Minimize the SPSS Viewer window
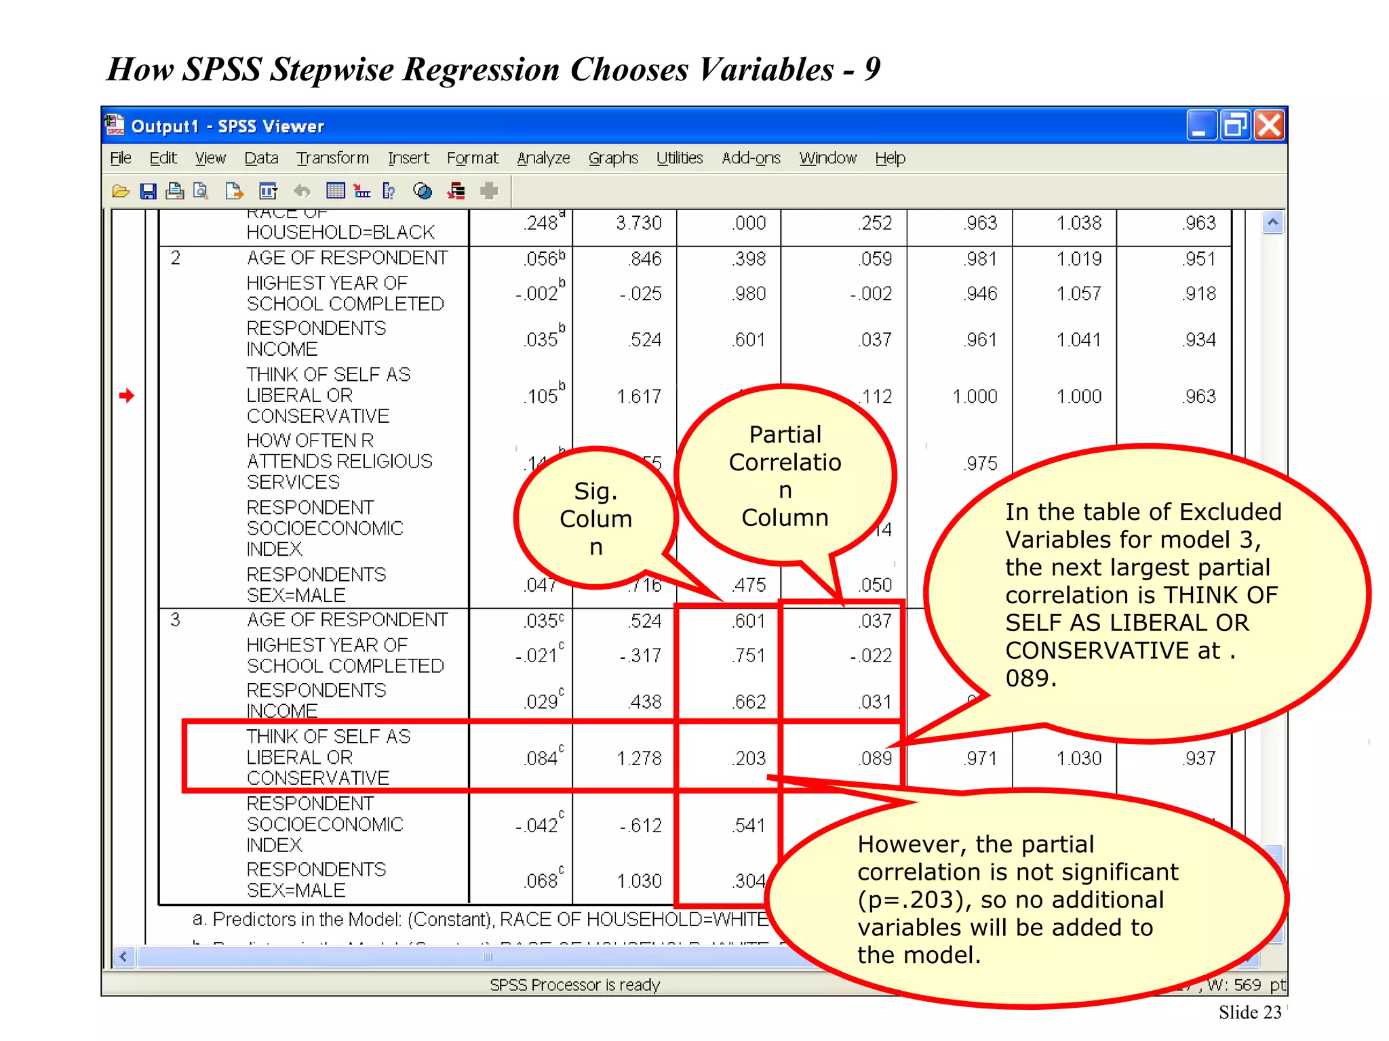 (1201, 125)
